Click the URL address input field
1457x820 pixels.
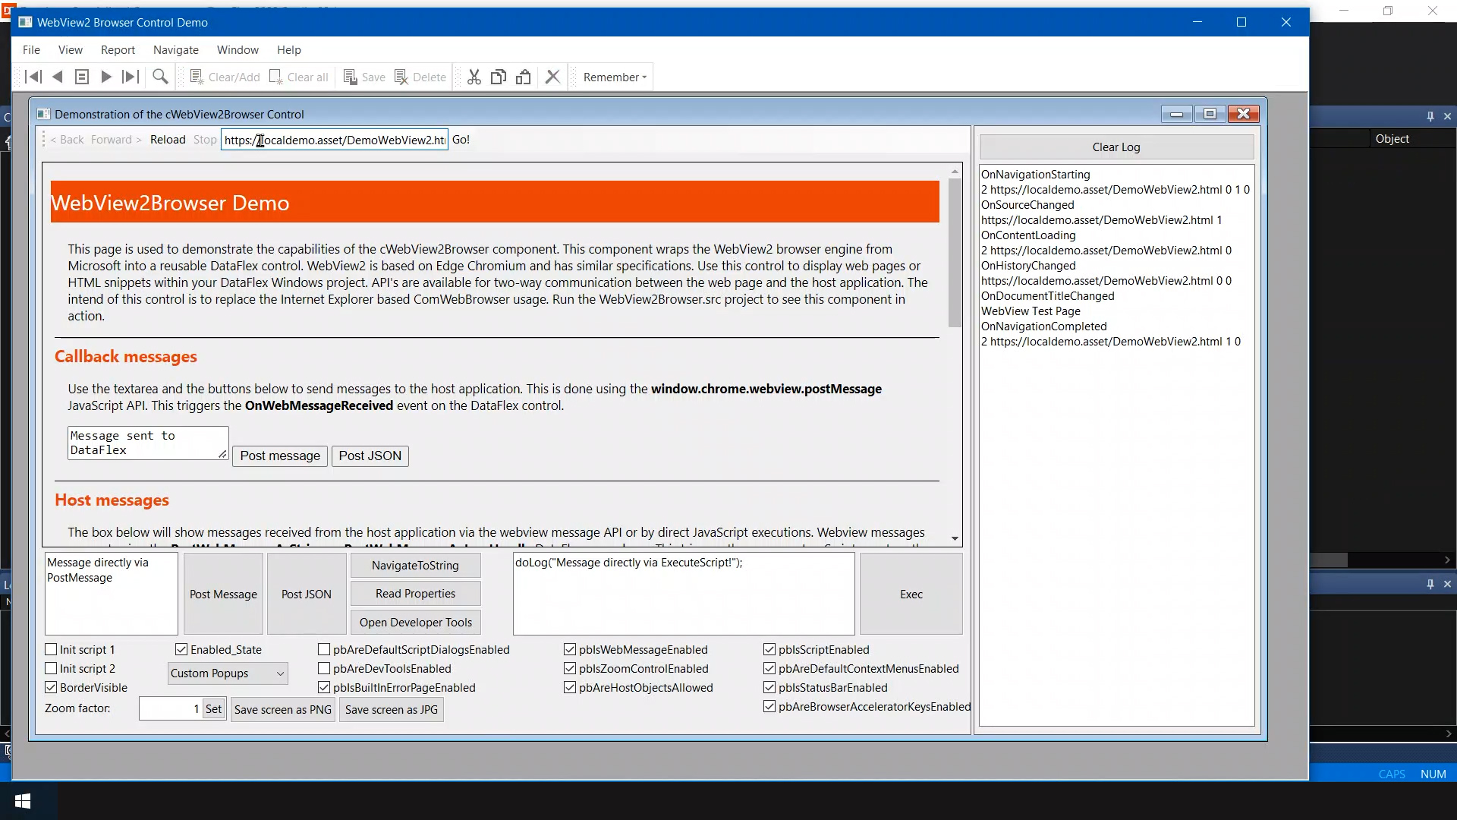click(x=335, y=140)
